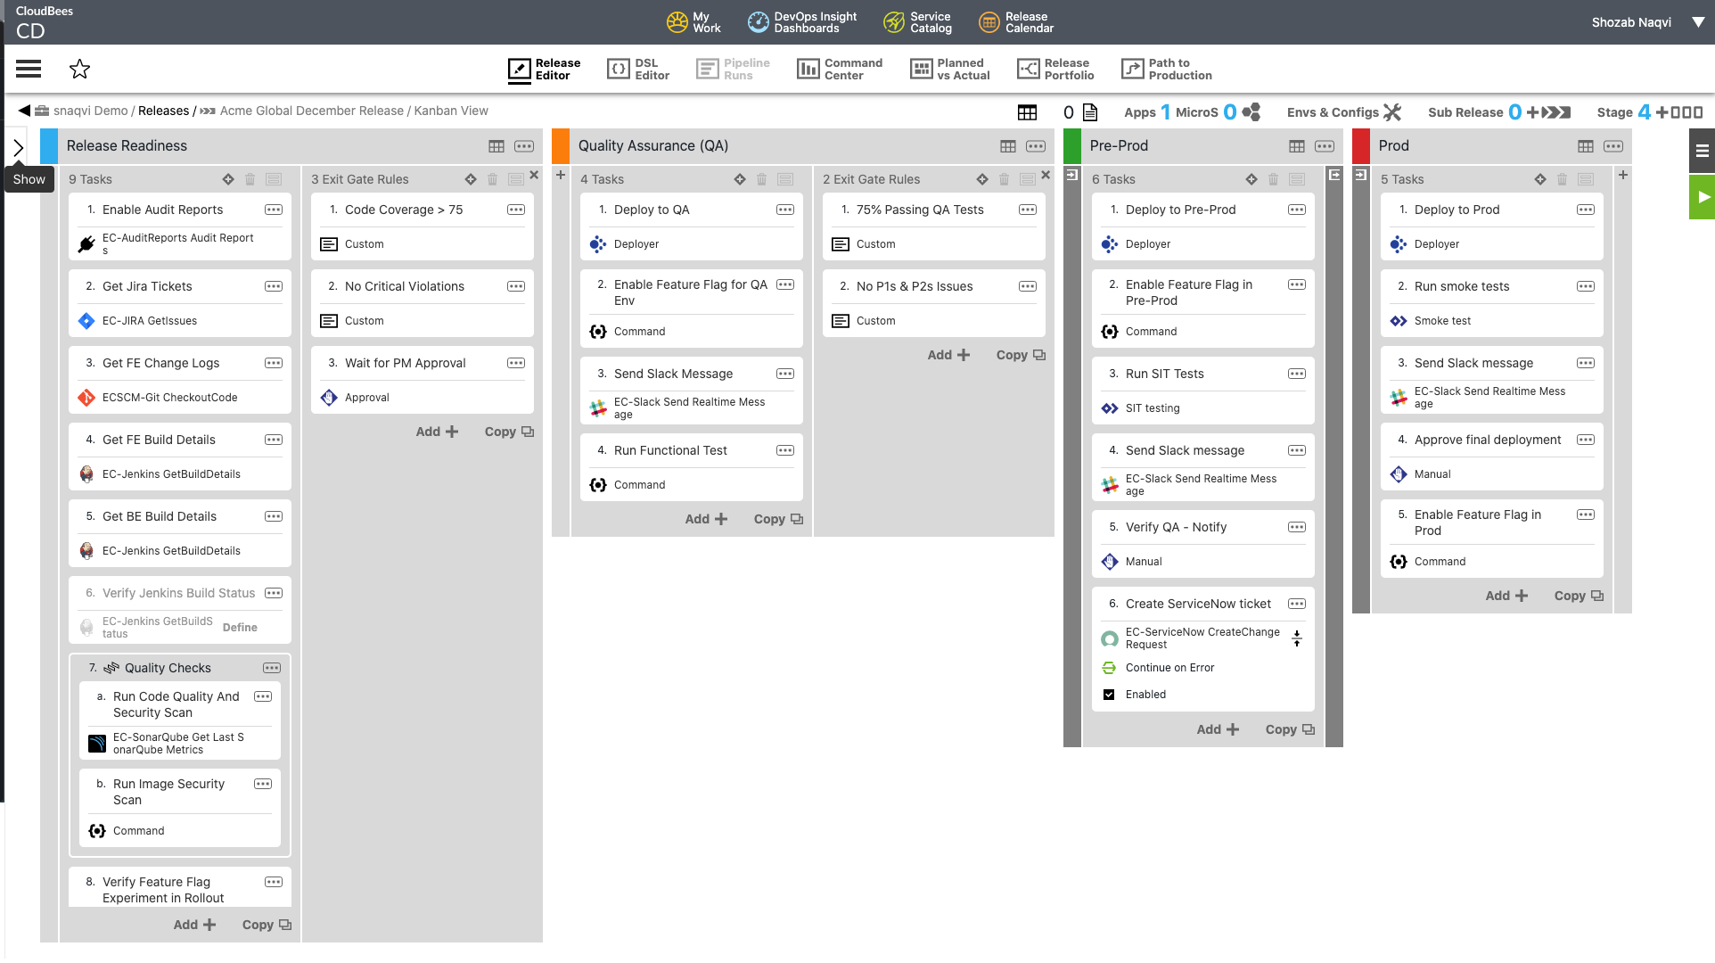This screenshot has height=963, width=1715.
Task: Open the Release Readiness stage table view icon
Action: (x=496, y=146)
